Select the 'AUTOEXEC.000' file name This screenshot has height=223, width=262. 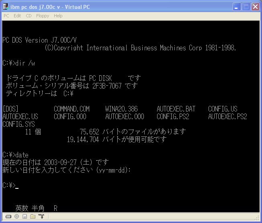pos(125,116)
